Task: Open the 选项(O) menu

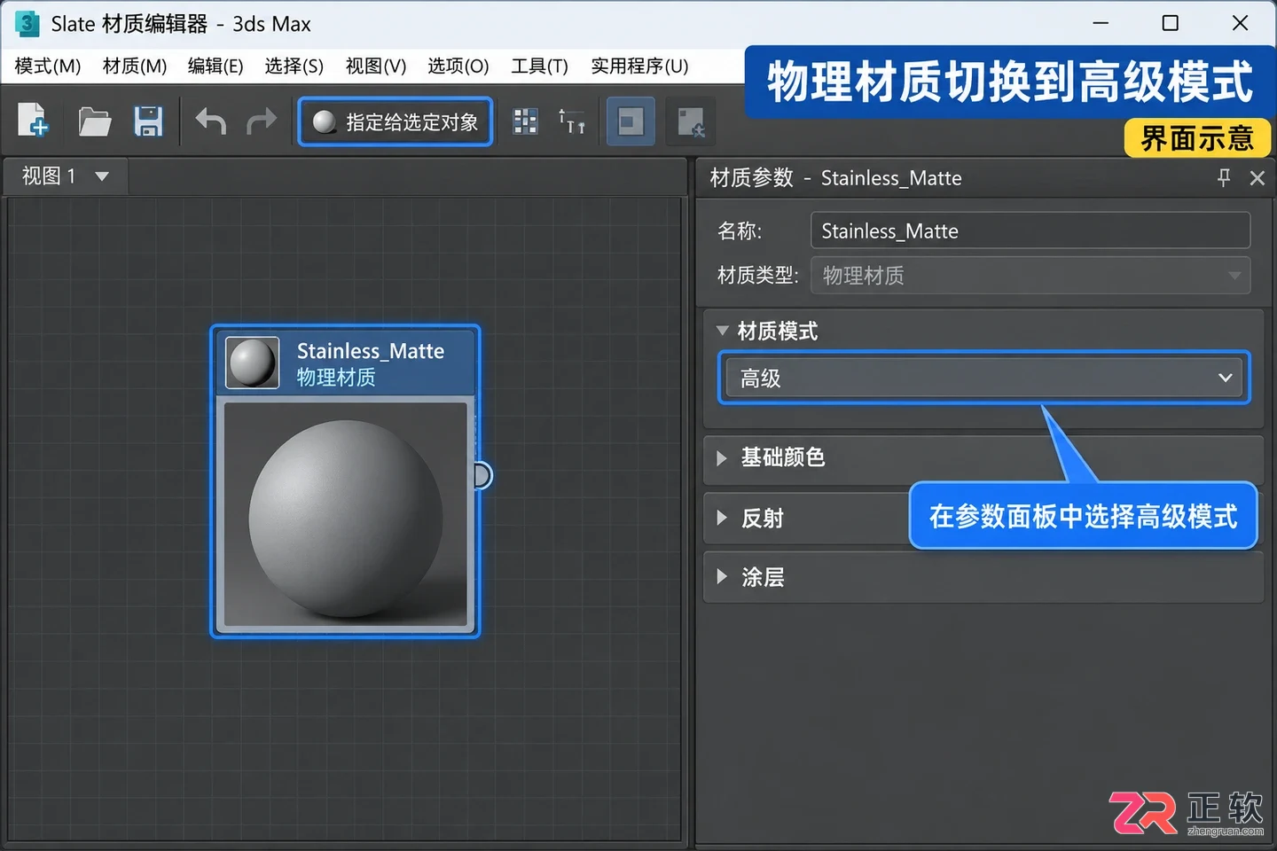Action: coord(458,66)
